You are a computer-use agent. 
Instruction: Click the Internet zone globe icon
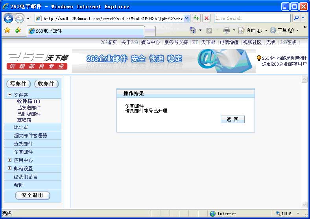coord(212,213)
